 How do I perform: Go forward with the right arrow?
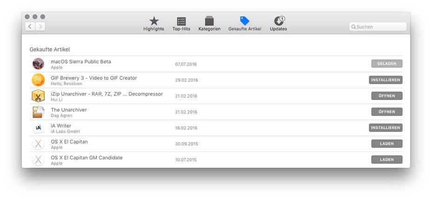[40, 27]
